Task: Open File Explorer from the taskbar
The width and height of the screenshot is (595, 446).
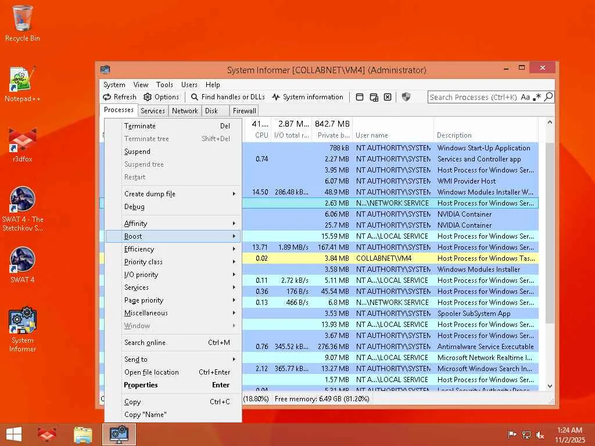Action: [83, 434]
